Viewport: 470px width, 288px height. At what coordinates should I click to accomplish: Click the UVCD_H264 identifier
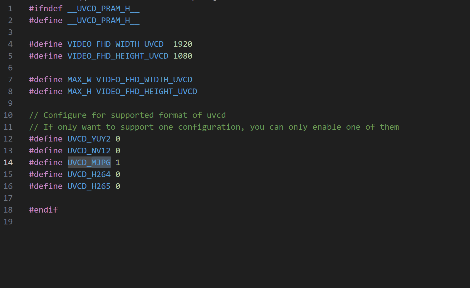(89, 174)
